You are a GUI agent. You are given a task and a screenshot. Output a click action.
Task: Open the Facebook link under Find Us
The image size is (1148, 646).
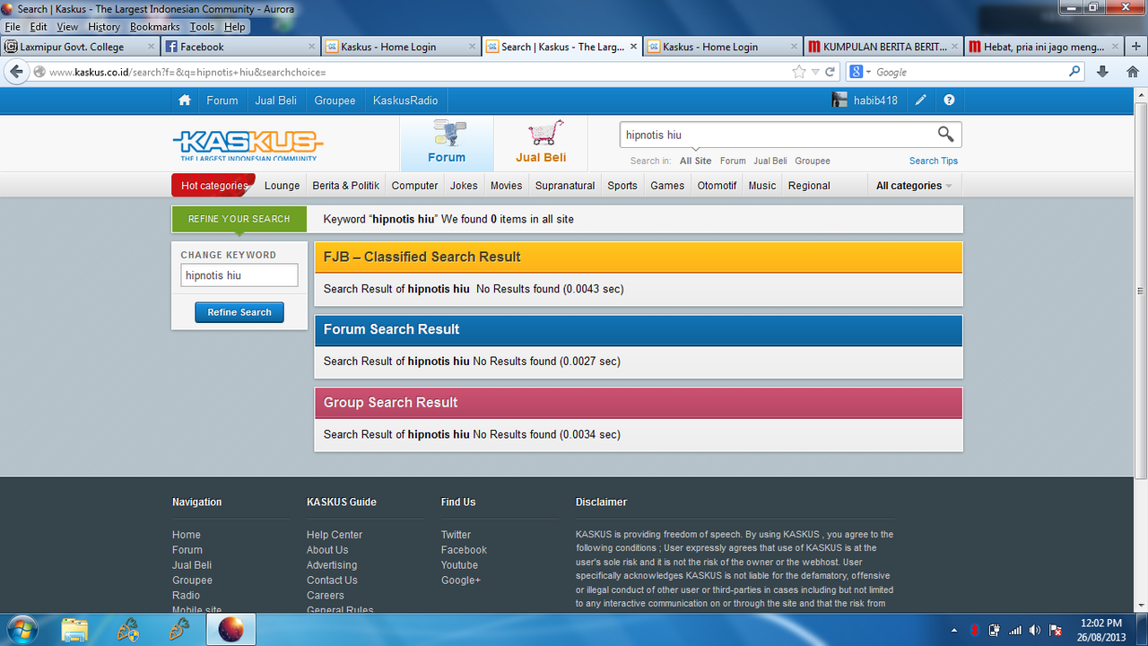point(464,550)
